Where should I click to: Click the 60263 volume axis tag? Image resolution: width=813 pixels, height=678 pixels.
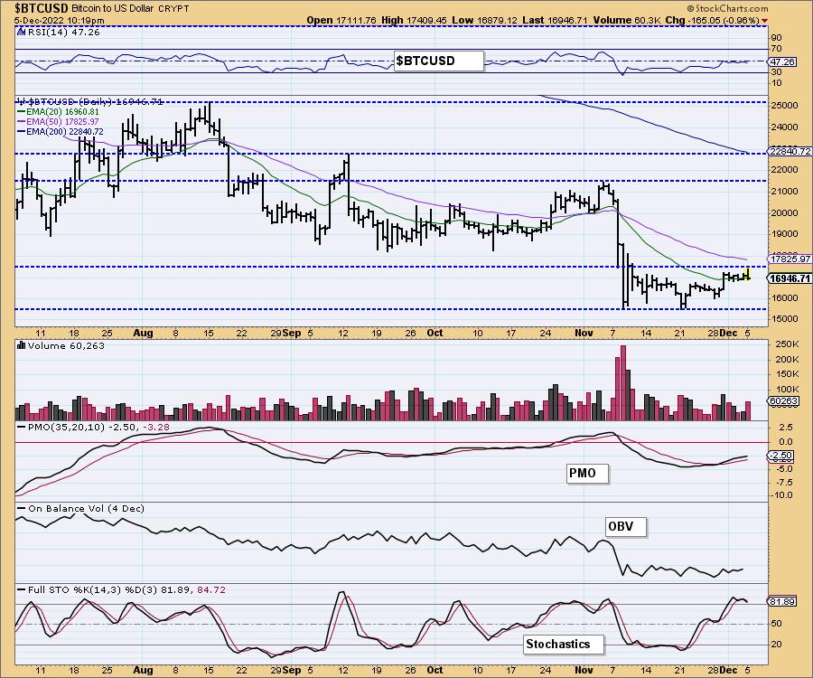(x=783, y=401)
